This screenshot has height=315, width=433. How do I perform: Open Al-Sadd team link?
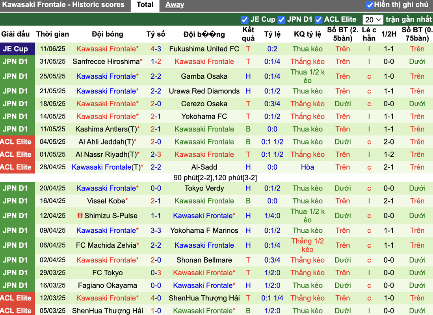coord(204,167)
